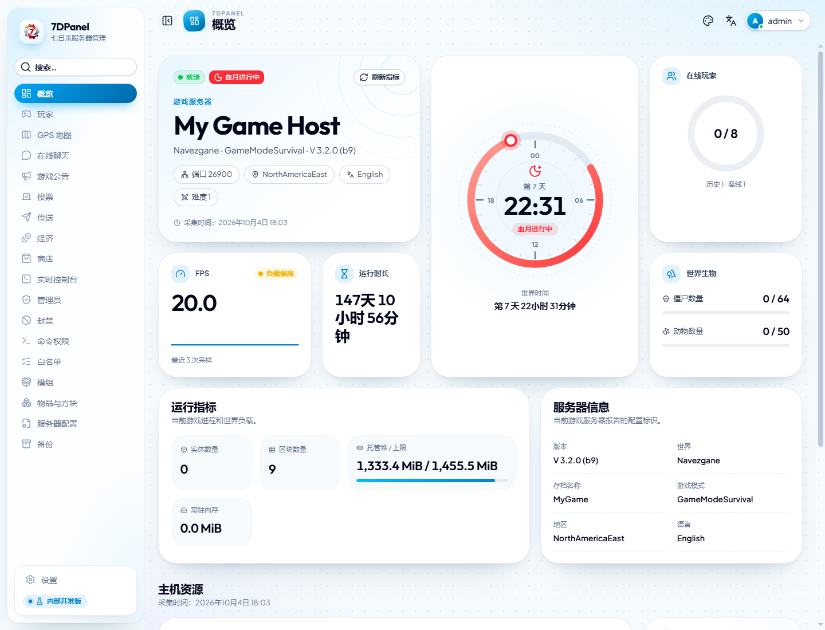Click the 实时控制台 terminal icon
The height and width of the screenshot is (630, 825).
point(26,279)
